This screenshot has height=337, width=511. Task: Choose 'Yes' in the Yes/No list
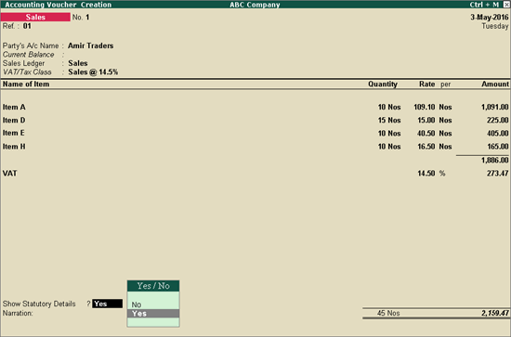coord(153,314)
